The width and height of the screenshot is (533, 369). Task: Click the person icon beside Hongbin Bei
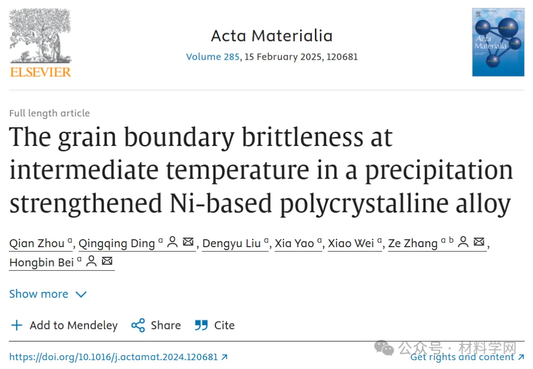tap(91, 261)
